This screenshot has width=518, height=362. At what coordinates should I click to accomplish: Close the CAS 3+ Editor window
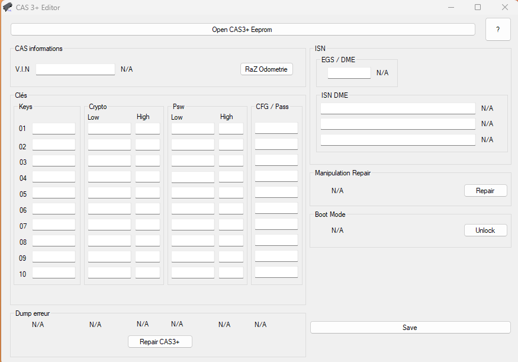(x=505, y=7)
